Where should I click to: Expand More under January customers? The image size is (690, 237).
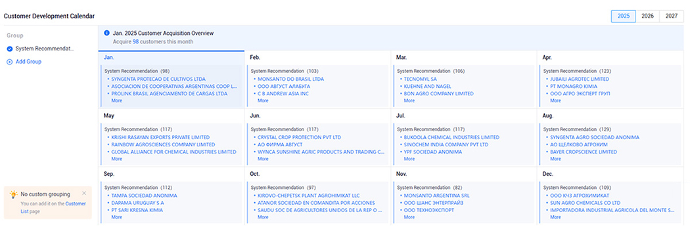click(116, 100)
